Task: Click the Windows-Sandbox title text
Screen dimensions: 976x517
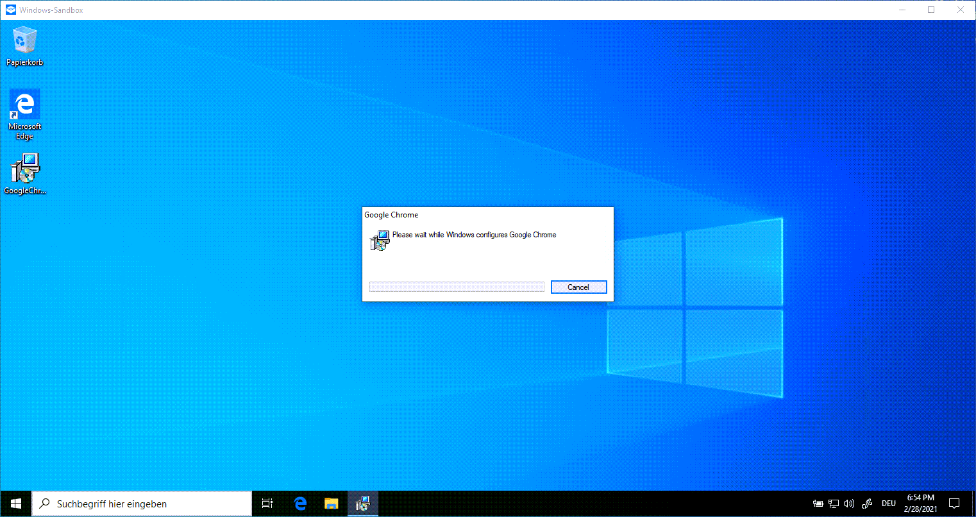Action: pyautogui.click(x=51, y=10)
